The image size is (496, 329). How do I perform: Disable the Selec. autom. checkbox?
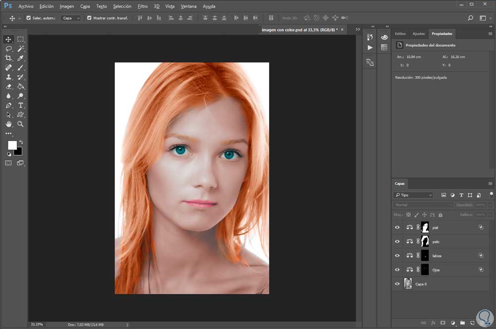[x=28, y=18]
